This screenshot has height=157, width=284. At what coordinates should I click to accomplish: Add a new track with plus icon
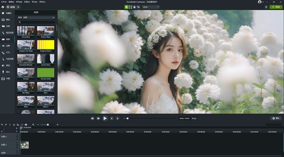point(17,128)
